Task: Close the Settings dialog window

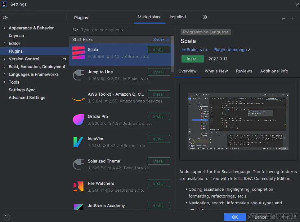Action: (x=298, y=4)
